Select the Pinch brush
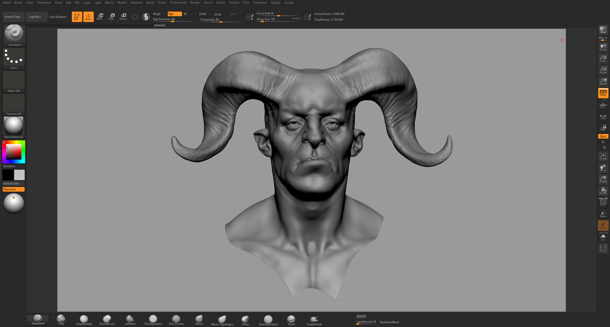 (291, 319)
